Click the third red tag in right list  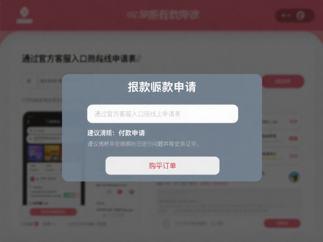pyautogui.click(x=294, y=156)
